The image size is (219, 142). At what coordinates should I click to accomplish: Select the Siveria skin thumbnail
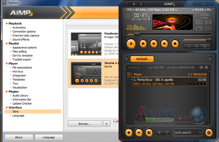[x=86, y=73]
